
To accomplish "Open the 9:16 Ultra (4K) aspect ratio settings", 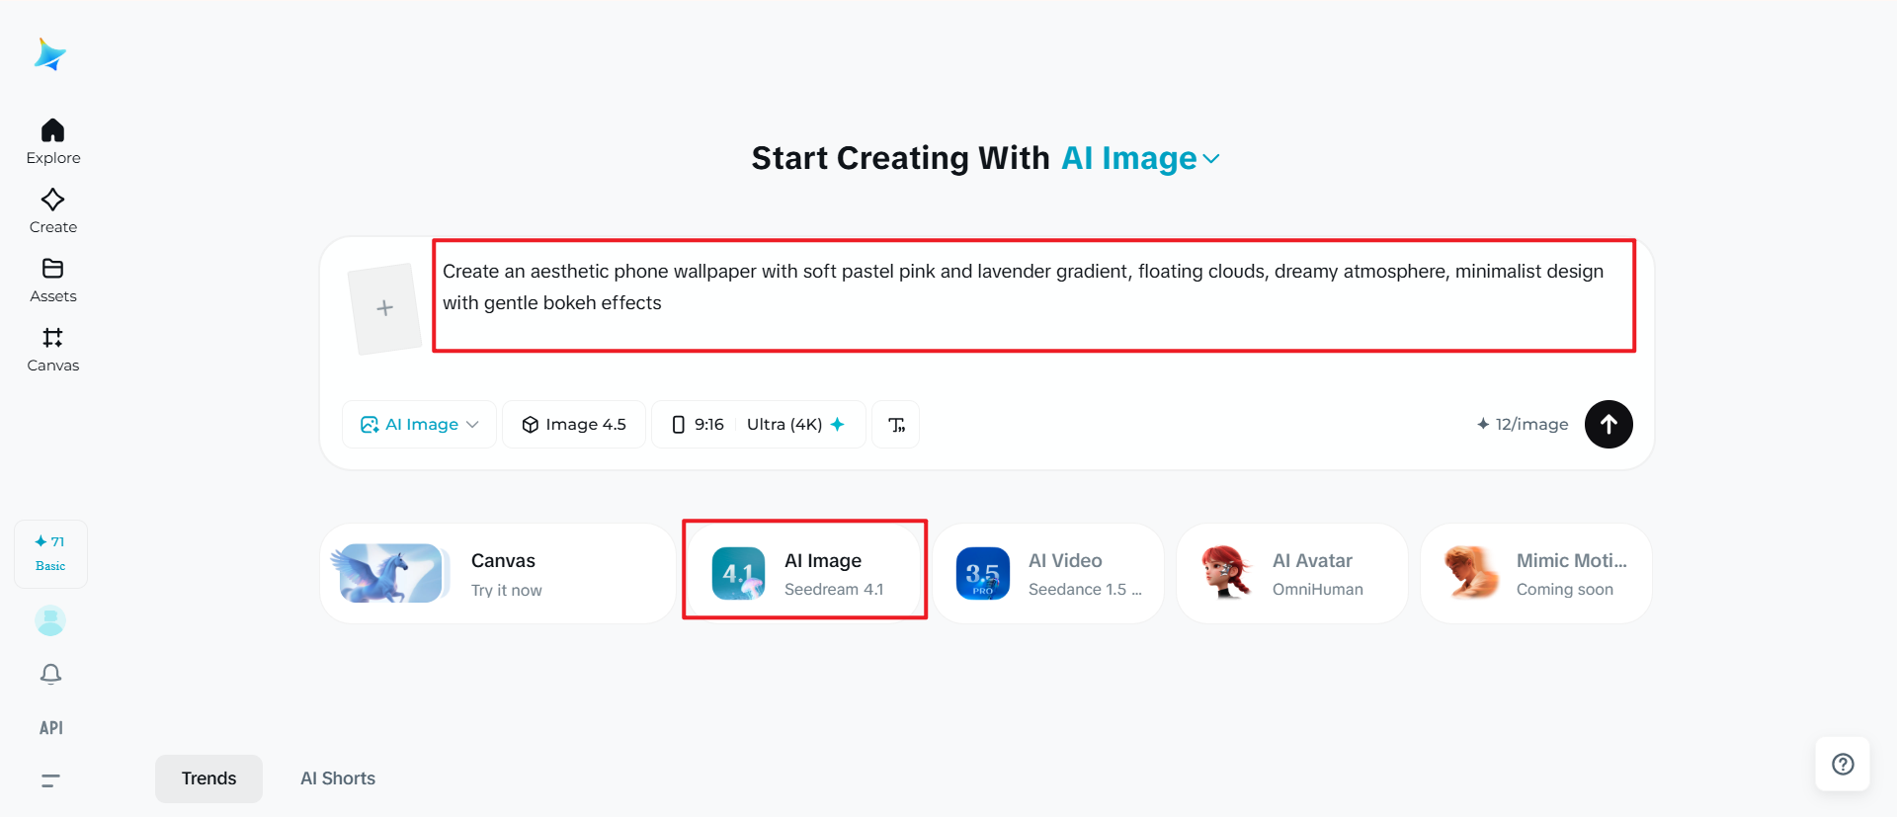I will (758, 425).
